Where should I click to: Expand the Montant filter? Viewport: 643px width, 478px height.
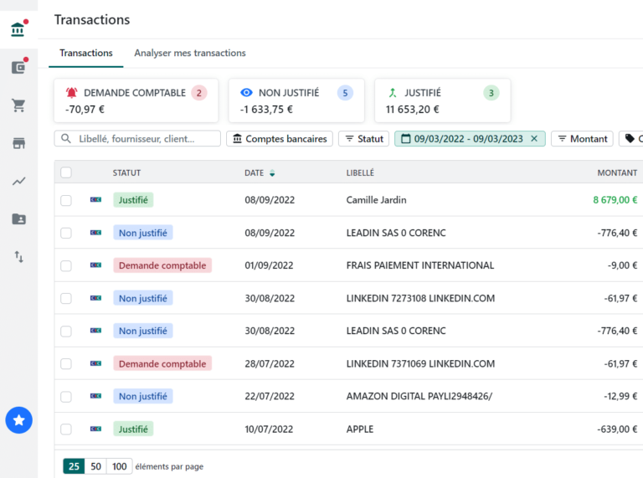click(x=582, y=139)
